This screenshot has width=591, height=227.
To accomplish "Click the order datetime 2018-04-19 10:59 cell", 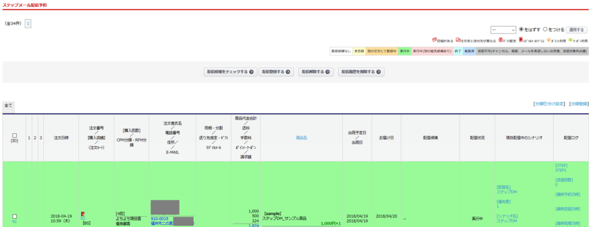I will tap(61, 219).
